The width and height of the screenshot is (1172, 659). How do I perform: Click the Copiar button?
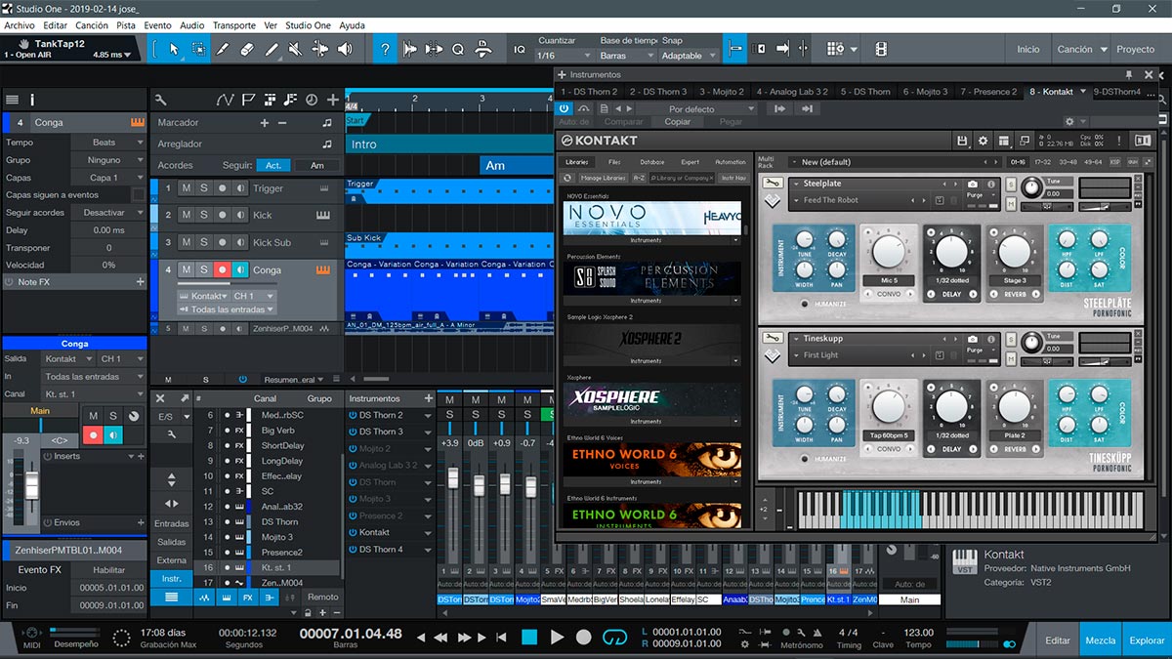tap(677, 122)
